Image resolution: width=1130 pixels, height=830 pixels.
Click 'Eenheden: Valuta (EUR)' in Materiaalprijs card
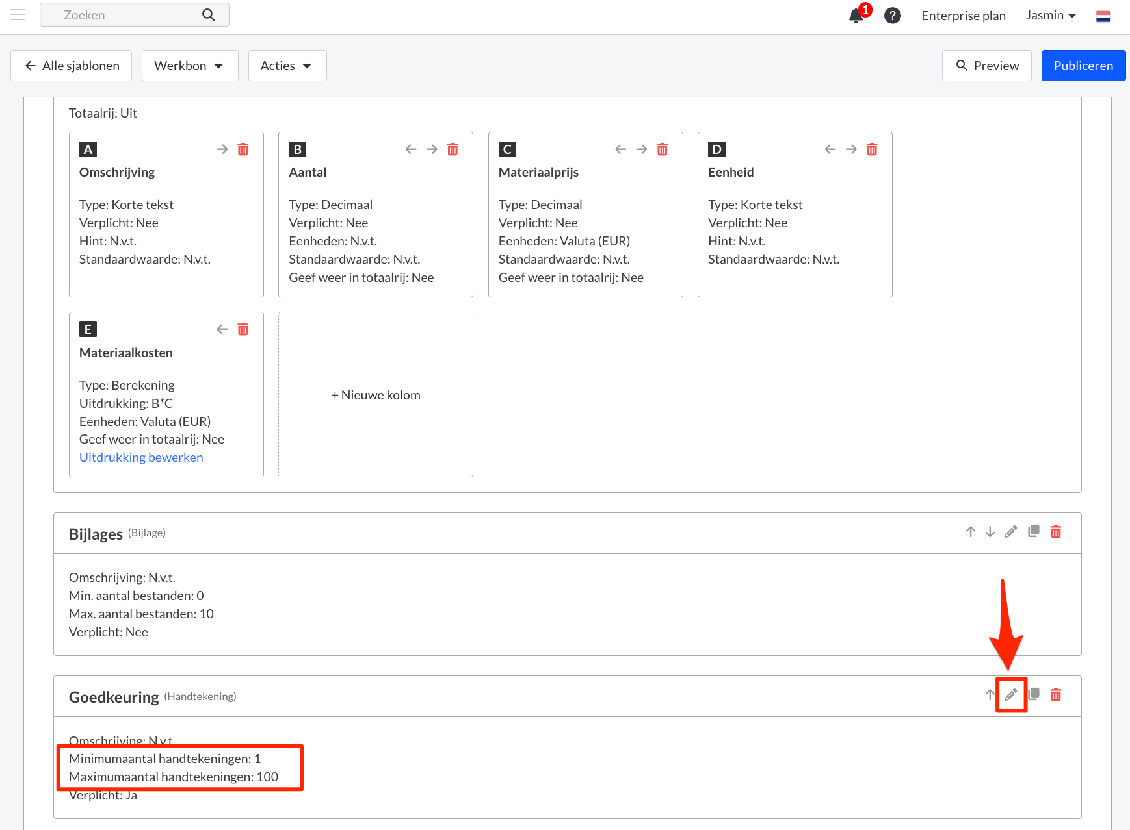coord(564,241)
